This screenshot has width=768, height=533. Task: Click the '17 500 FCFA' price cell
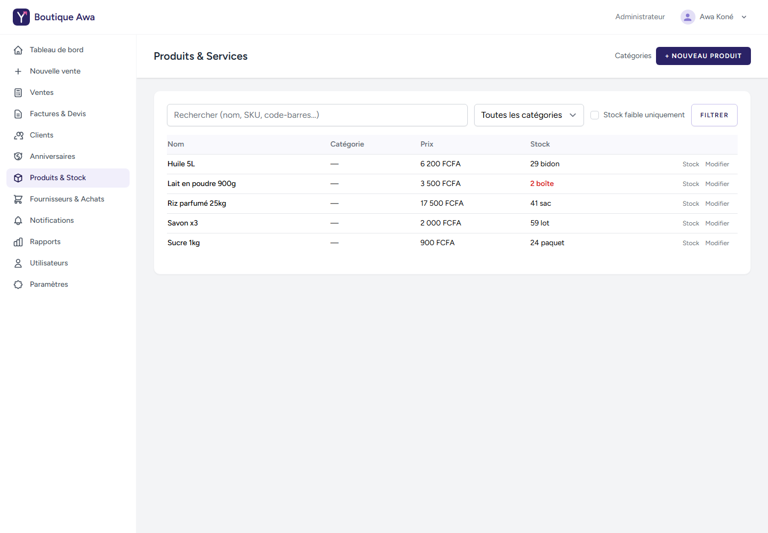pyautogui.click(x=442, y=204)
